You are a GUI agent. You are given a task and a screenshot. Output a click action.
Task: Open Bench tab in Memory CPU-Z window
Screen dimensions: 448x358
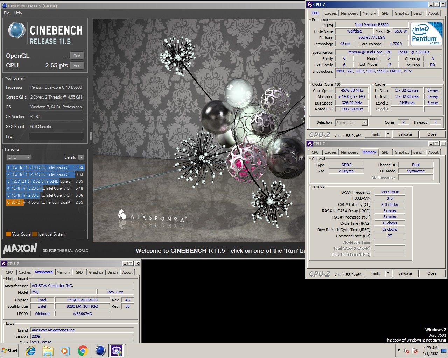tap(418, 152)
